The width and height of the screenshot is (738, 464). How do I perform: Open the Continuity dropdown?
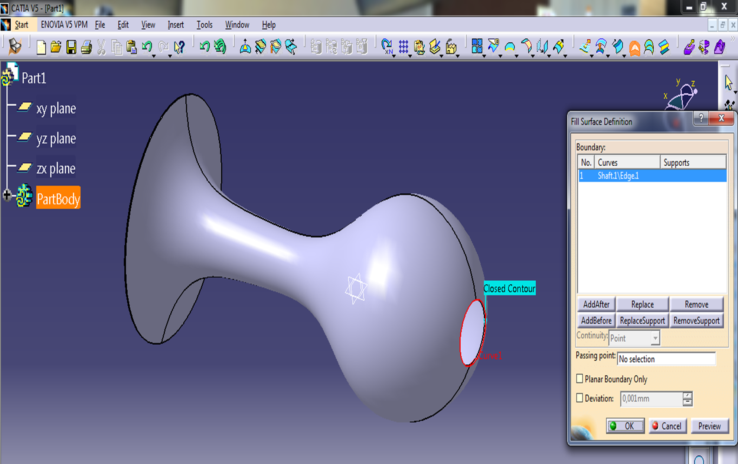click(x=655, y=338)
